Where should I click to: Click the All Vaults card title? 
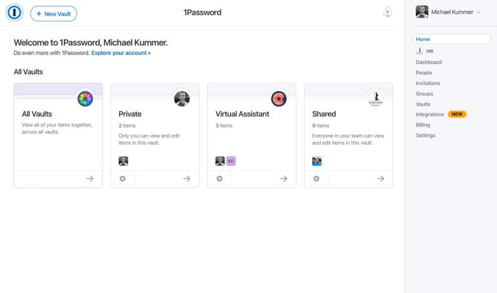click(37, 114)
